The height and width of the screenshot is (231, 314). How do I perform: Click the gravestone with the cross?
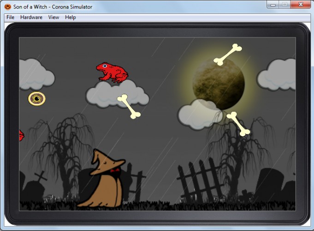[34, 188]
